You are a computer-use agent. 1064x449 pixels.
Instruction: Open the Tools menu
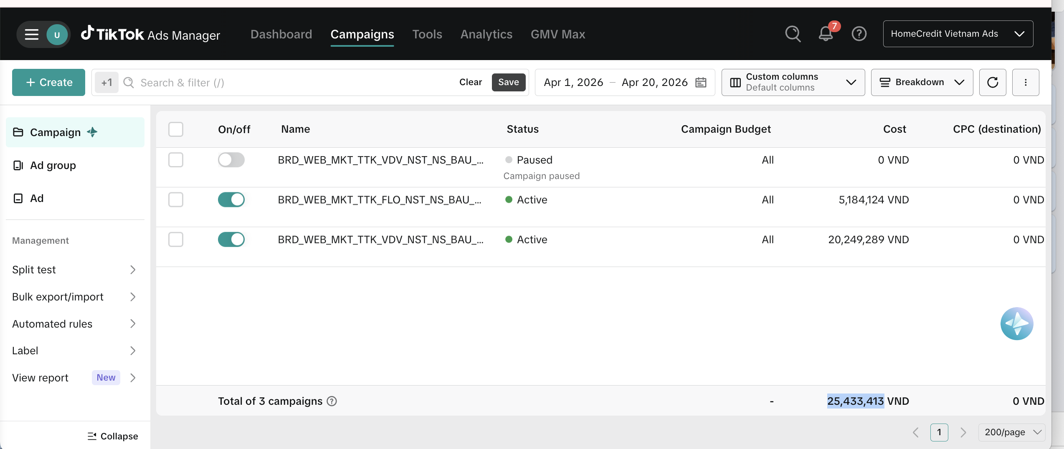pyautogui.click(x=427, y=34)
